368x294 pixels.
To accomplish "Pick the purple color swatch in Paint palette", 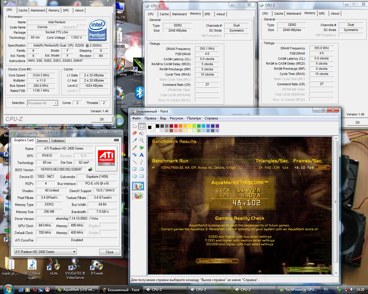I will [x=217, y=126].
